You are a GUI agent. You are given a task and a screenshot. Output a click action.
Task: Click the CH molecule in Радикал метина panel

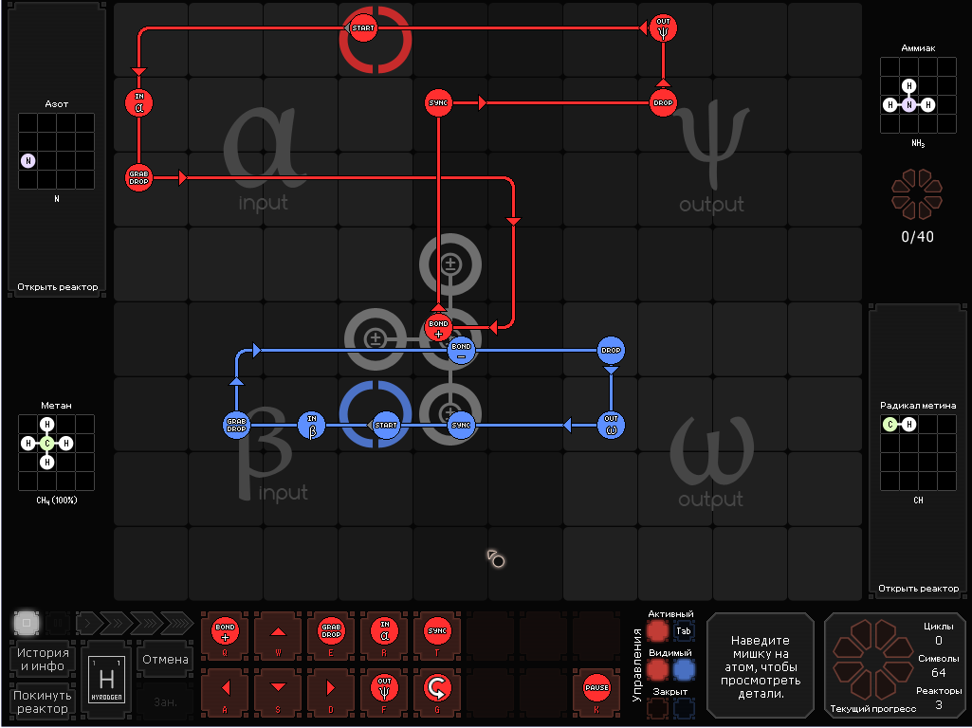[900, 425]
